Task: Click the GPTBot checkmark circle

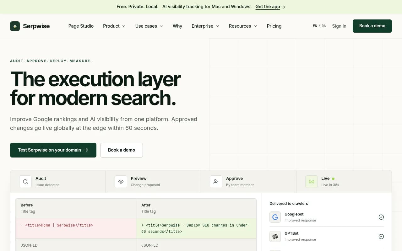Action: [381, 237]
